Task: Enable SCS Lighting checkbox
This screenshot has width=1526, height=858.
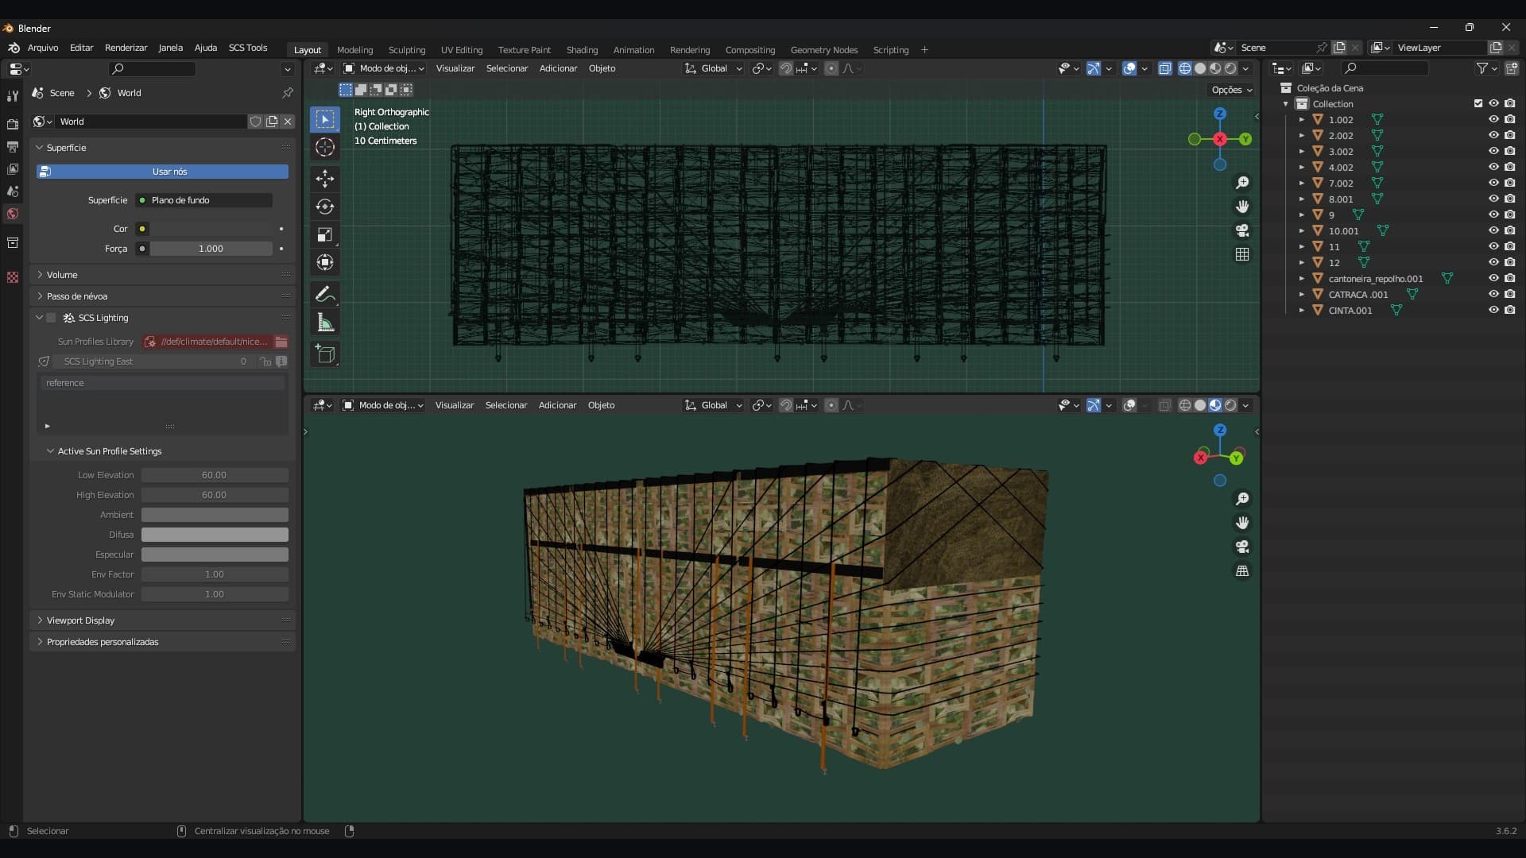Action: [x=51, y=318]
